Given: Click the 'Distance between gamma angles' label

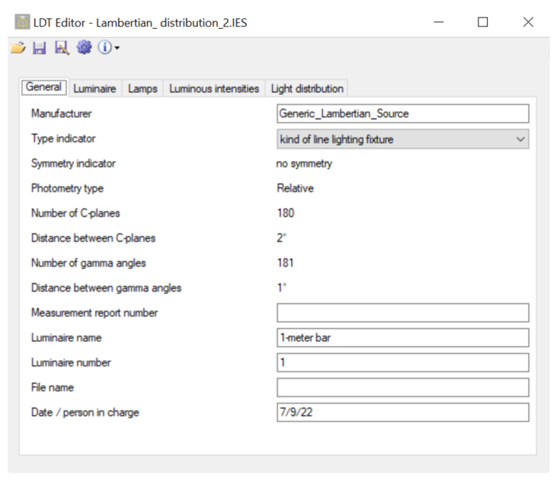Looking at the screenshot, I should [x=107, y=288].
